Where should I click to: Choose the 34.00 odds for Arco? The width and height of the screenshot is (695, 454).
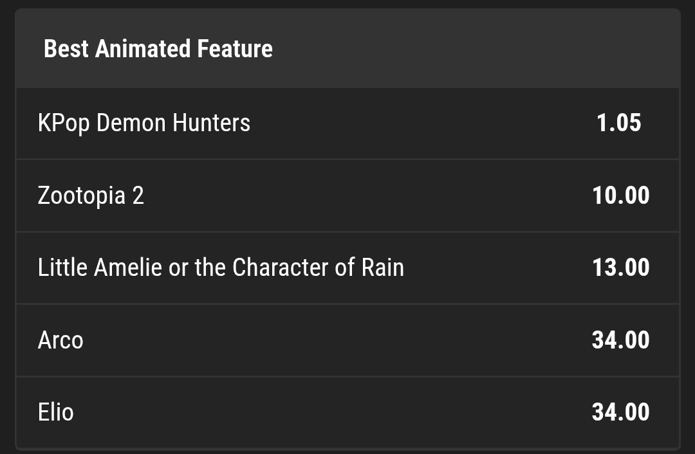click(x=620, y=340)
